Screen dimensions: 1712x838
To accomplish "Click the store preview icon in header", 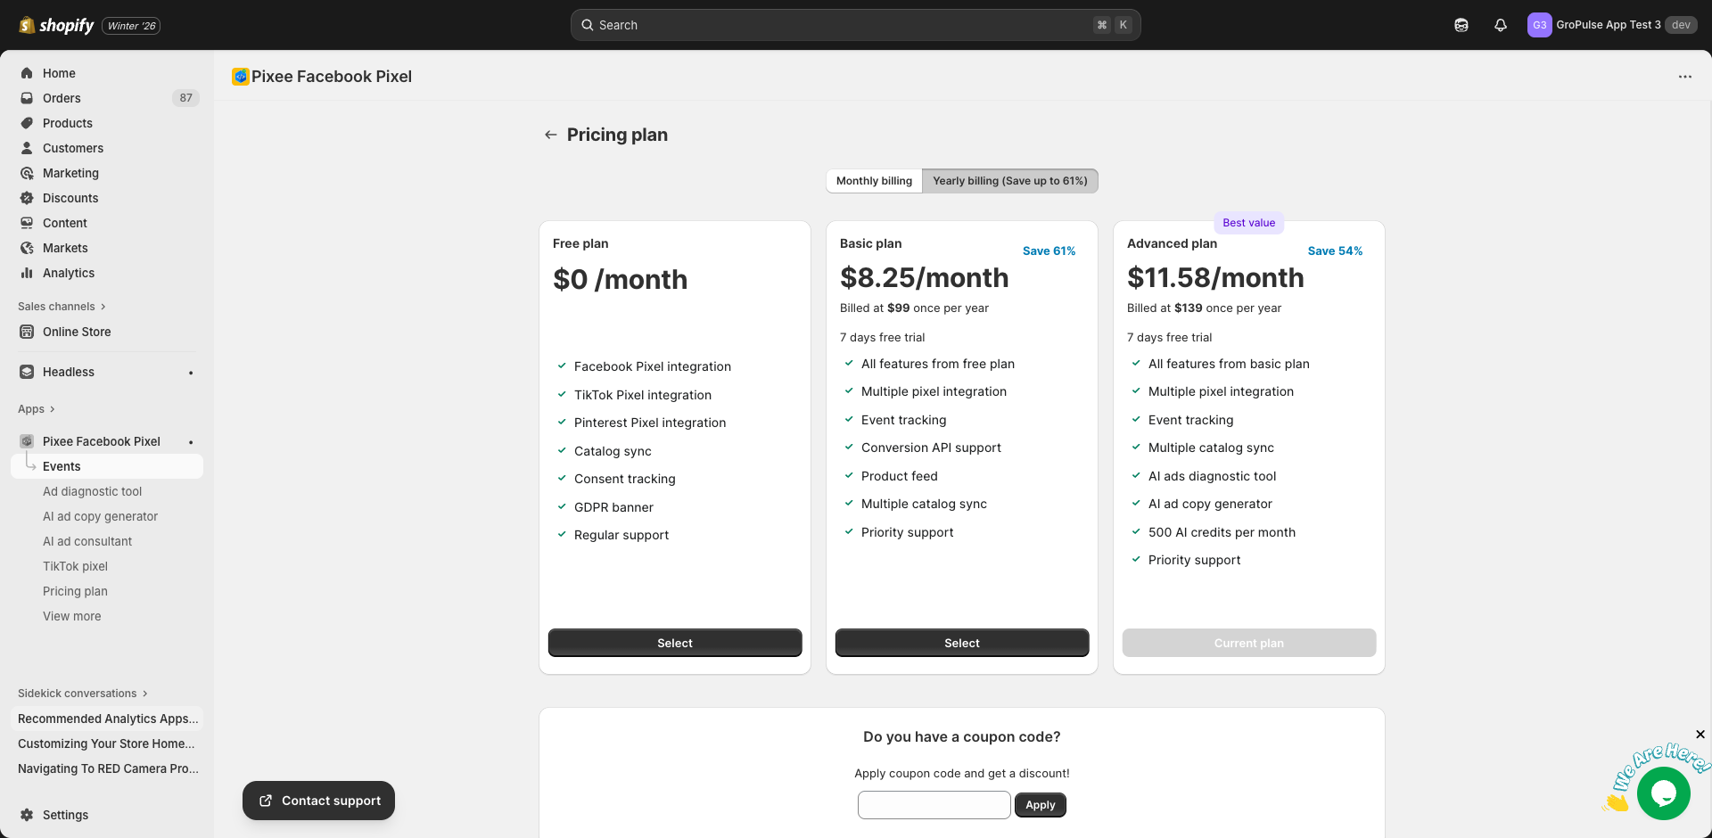I will tap(1461, 25).
